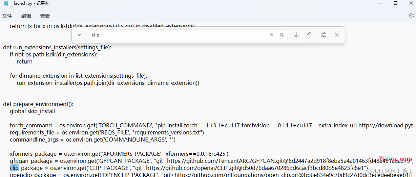The width and height of the screenshot is (416, 177).
Task: Click the 'global skip_install' line
Action: pyautogui.click(x=32, y=111)
